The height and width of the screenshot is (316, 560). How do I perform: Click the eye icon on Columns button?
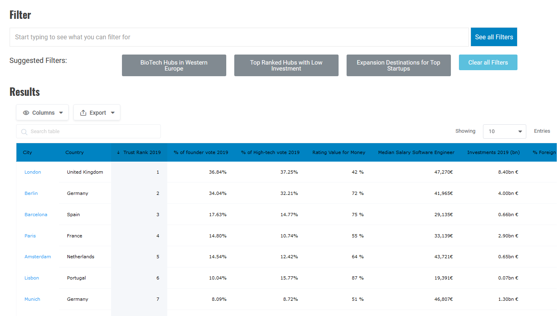[26, 113]
